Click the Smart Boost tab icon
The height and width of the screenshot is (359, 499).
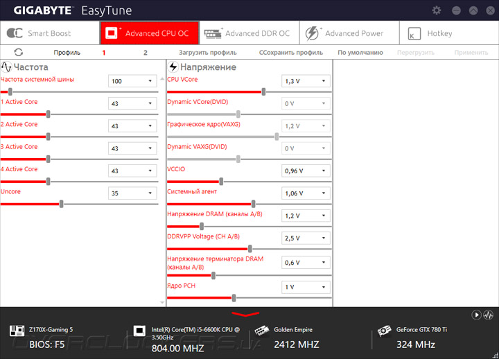[15, 33]
